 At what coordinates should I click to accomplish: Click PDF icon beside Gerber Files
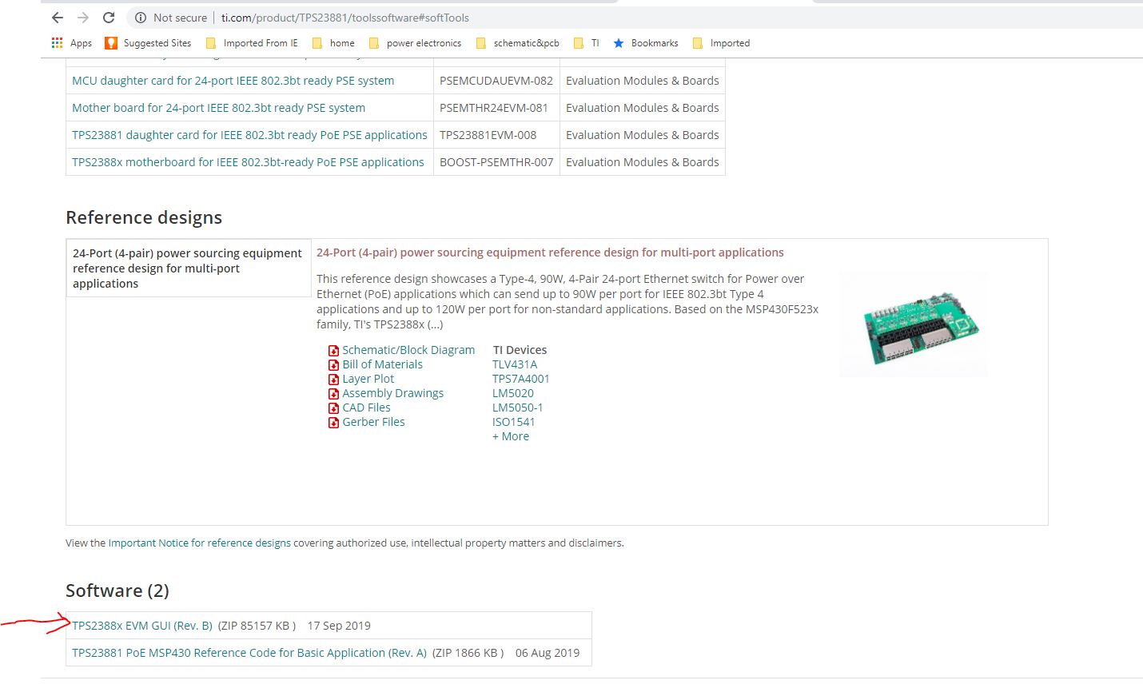coord(334,423)
